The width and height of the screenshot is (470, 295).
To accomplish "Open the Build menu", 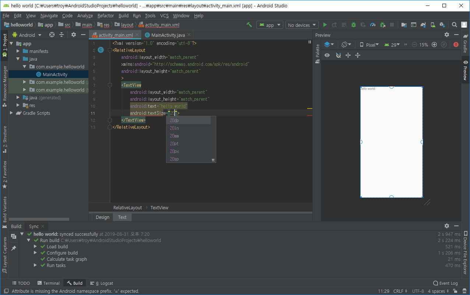I will coord(123,15).
